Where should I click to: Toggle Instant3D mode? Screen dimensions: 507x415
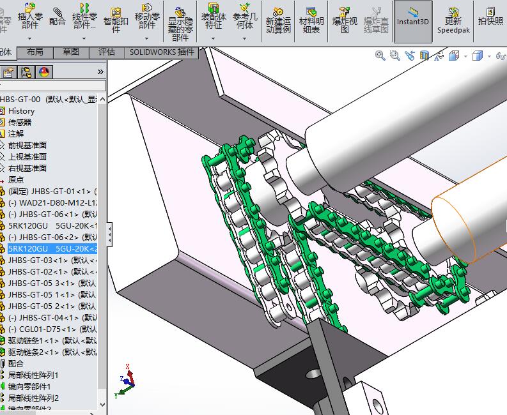click(413, 21)
